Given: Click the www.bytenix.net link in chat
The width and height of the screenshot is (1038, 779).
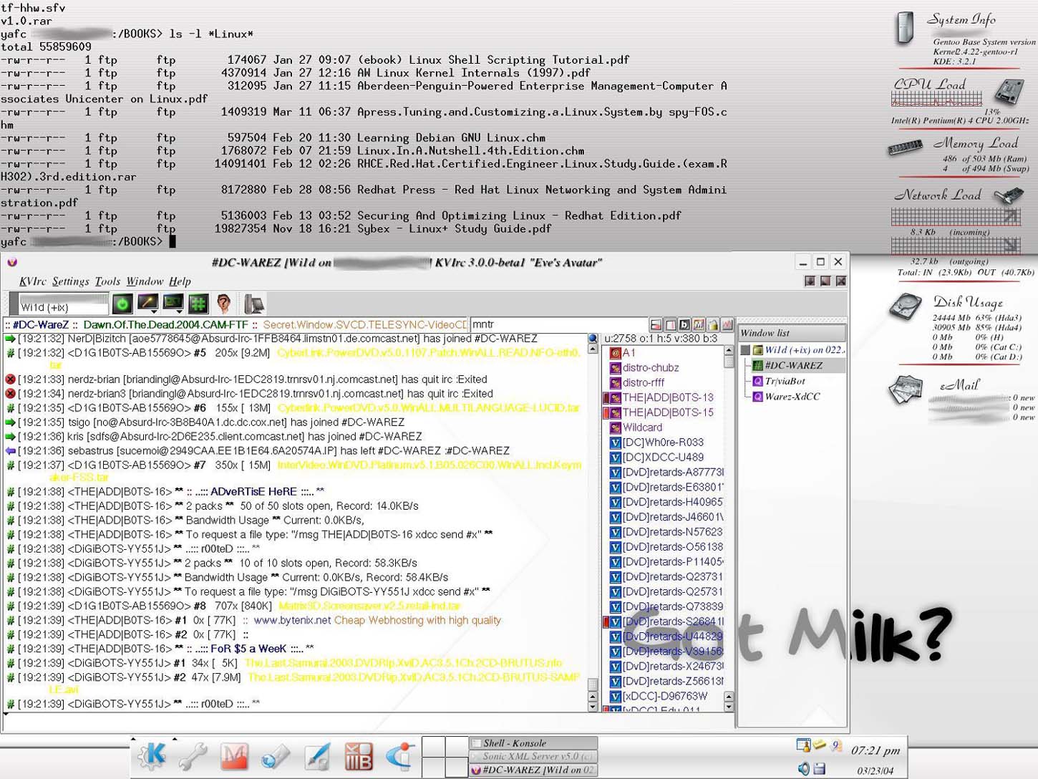Looking at the screenshot, I should coord(292,620).
